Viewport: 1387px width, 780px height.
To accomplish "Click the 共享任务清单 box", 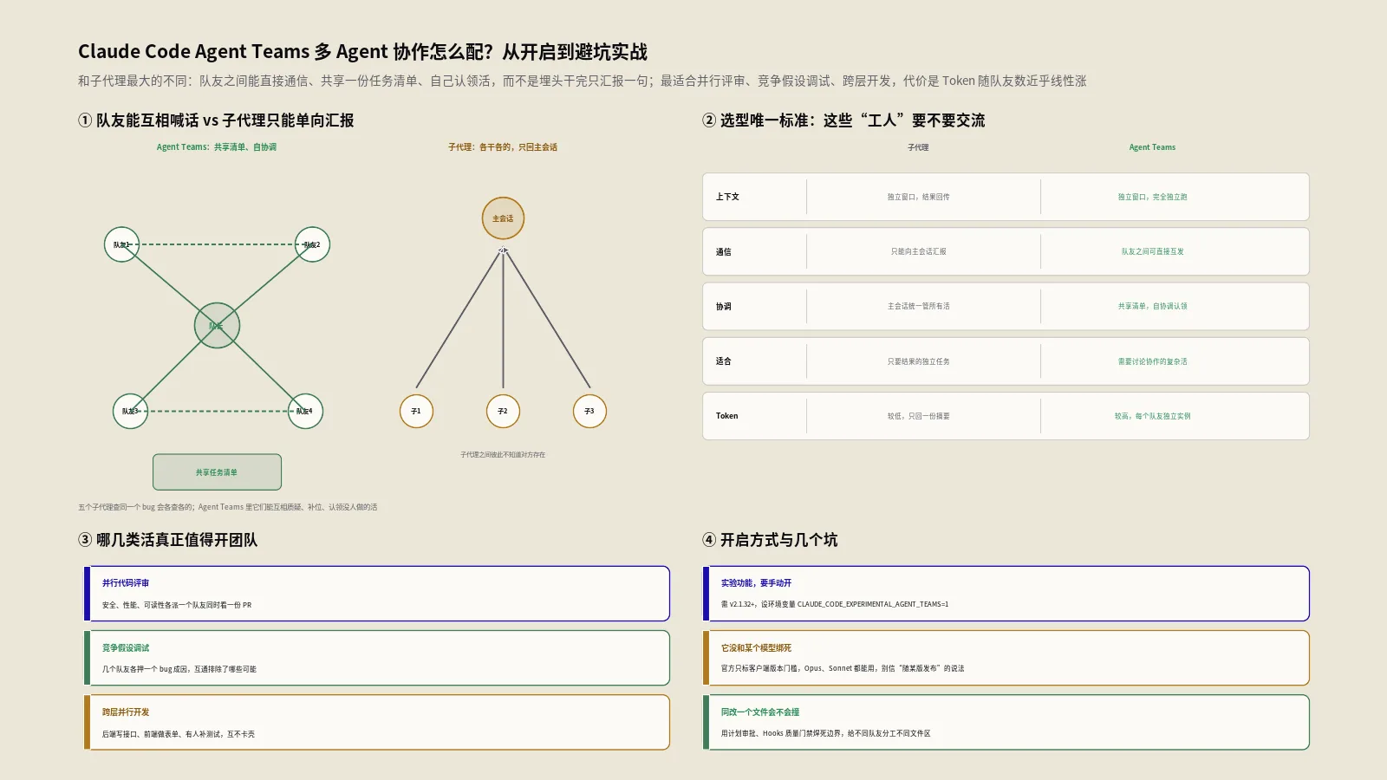I will 217,472.
